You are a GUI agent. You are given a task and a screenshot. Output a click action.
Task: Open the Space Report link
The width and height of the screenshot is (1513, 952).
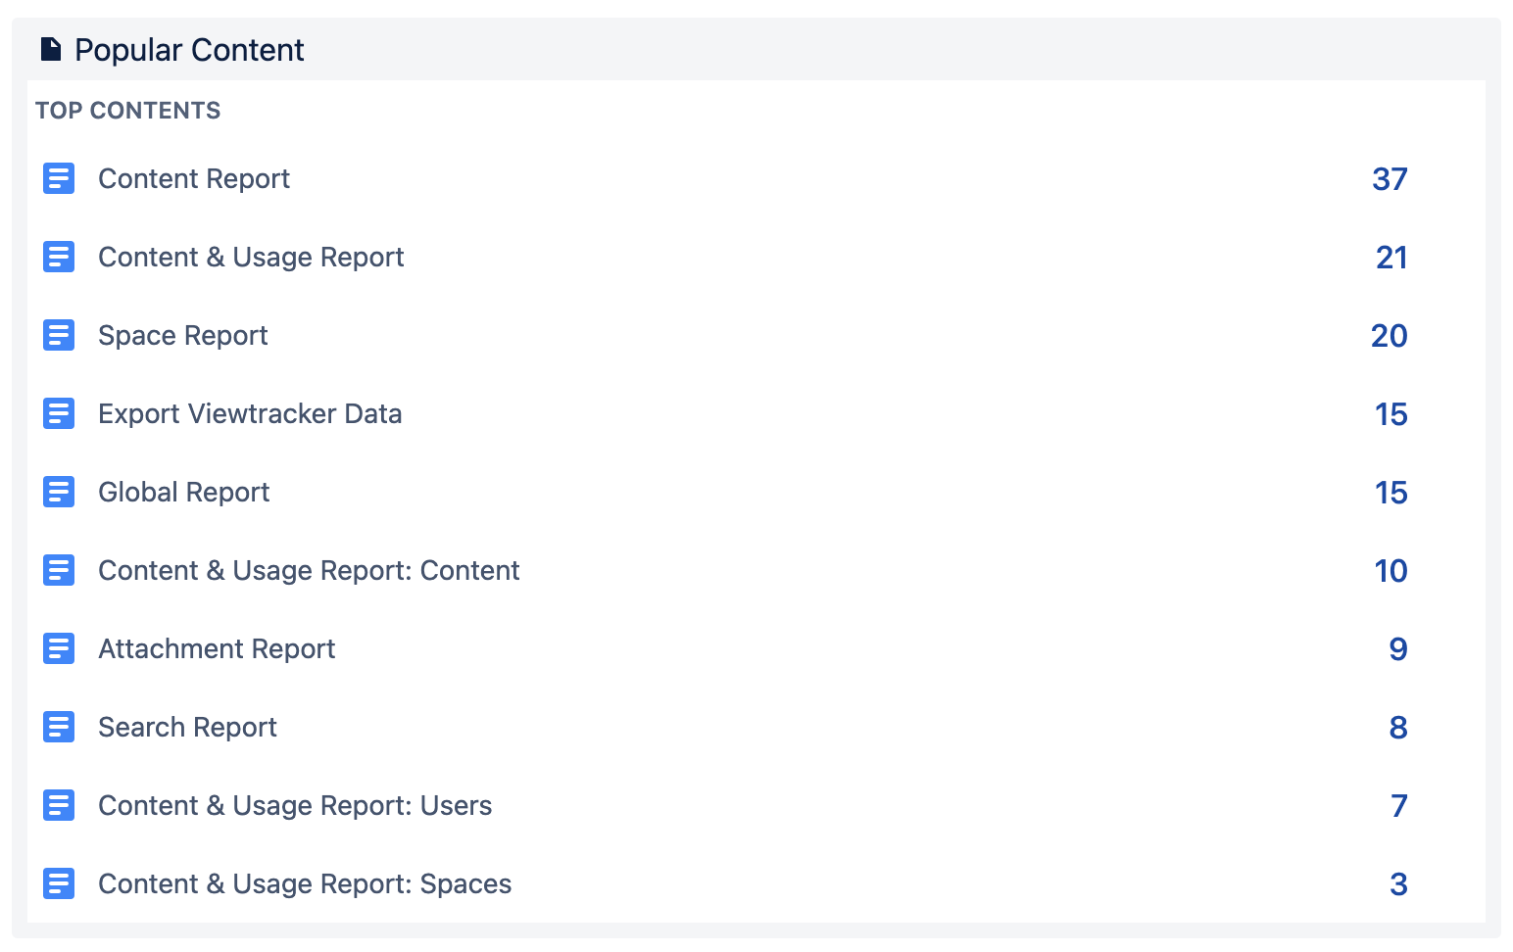click(x=182, y=335)
